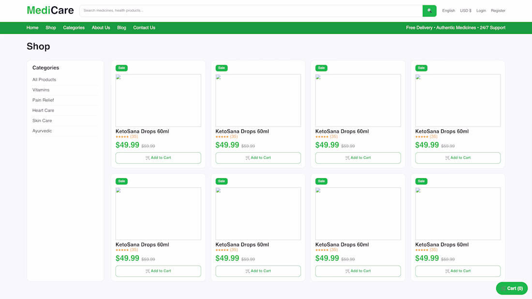The image size is (532, 299).
Task: Visit the Blog page
Action: click(121, 28)
